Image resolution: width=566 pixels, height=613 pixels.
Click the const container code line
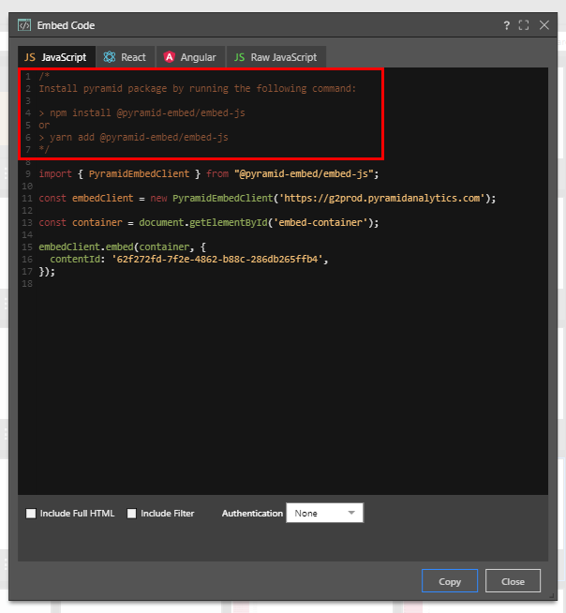click(x=209, y=222)
